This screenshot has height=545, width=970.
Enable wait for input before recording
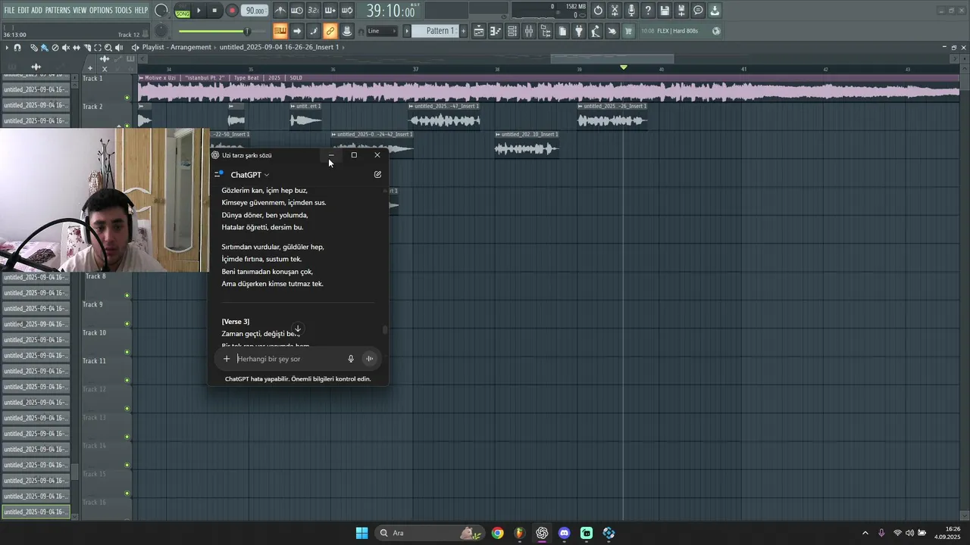[297, 11]
